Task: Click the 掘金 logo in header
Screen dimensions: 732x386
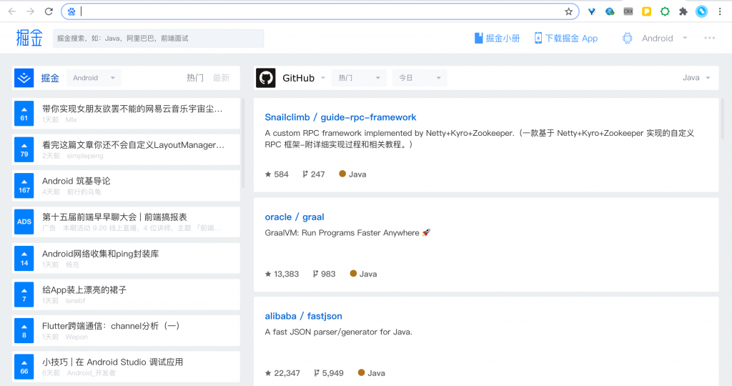Action: click(29, 39)
